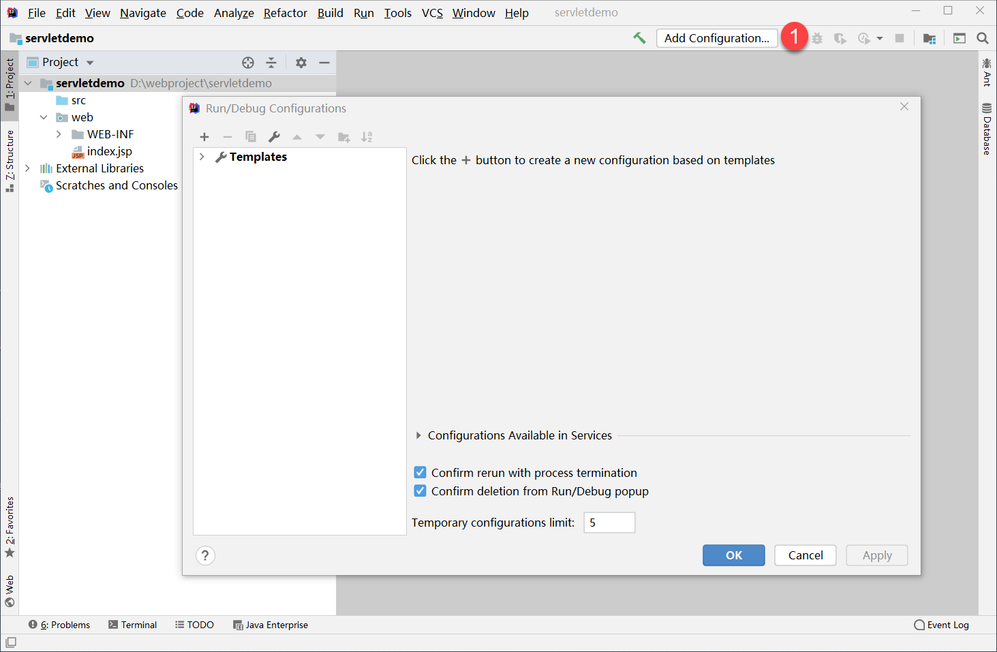Toggle Confirm rerun with process termination

point(420,472)
